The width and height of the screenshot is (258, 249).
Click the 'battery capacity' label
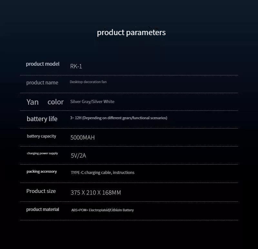point(42,136)
